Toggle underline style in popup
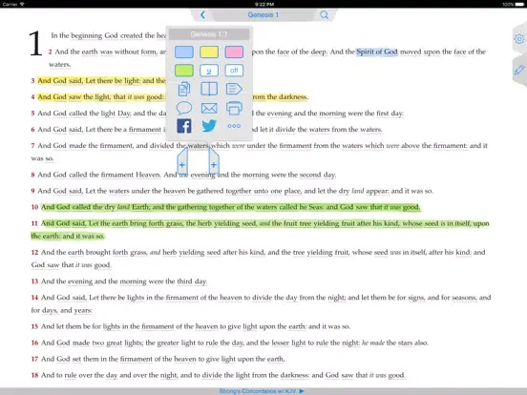The image size is (527, 395). [209, 71]
